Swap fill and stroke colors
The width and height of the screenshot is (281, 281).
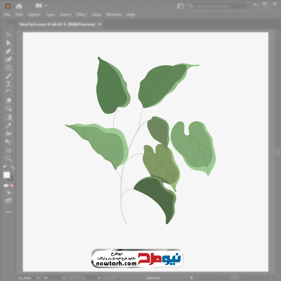point(12,167)
